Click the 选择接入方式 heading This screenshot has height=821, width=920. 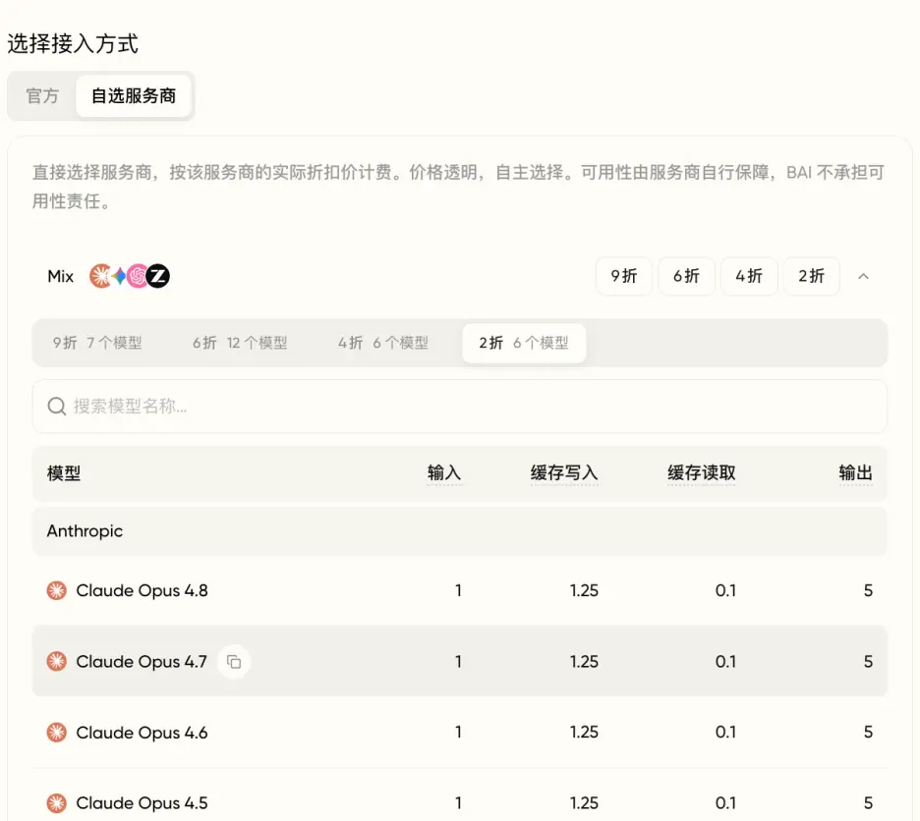[73, 44]
